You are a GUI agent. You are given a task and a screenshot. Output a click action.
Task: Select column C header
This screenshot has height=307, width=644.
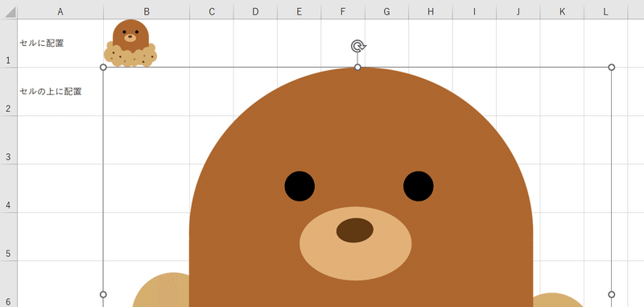(212, 12)
